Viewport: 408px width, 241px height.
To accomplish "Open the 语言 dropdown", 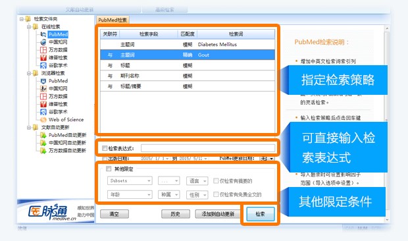I will pos(197,180).
